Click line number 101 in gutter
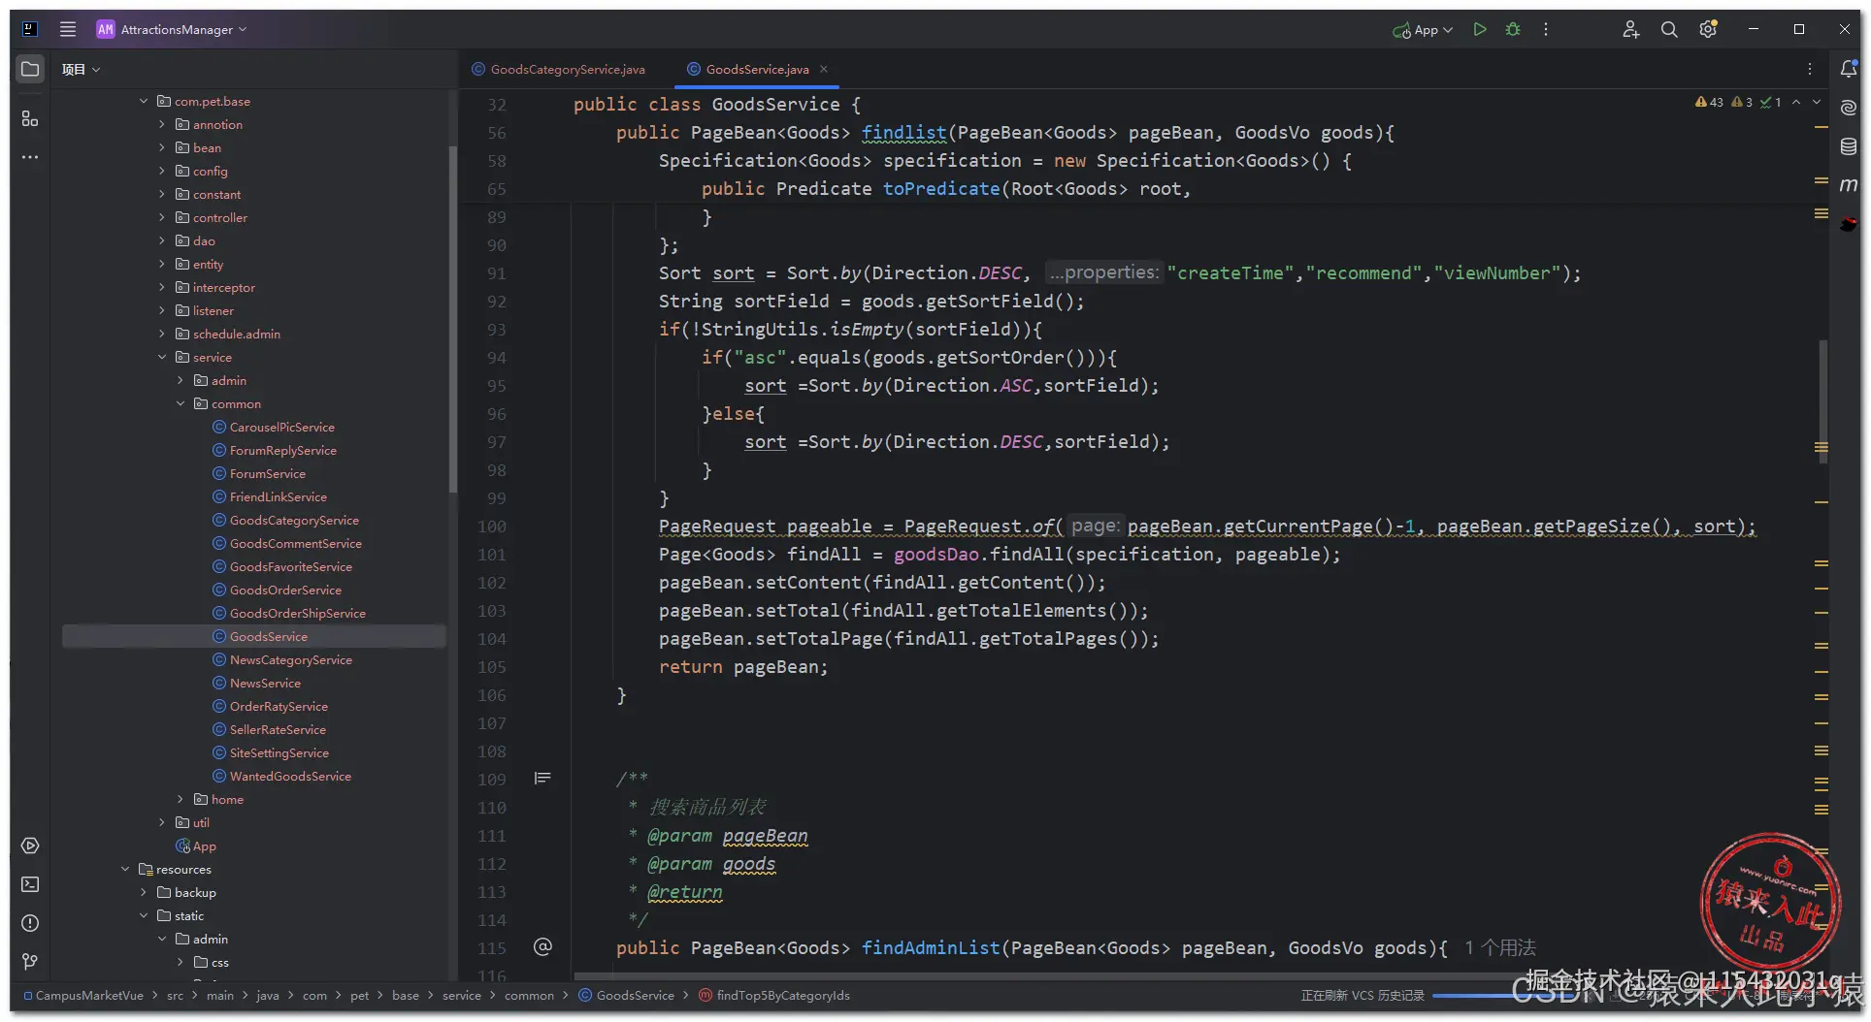This screenshot has width=1871, height=1022. click(x=492, y=555)
